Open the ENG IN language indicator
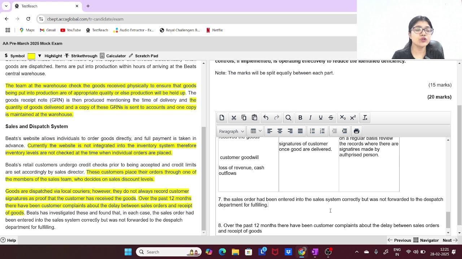 pos(397,252)
